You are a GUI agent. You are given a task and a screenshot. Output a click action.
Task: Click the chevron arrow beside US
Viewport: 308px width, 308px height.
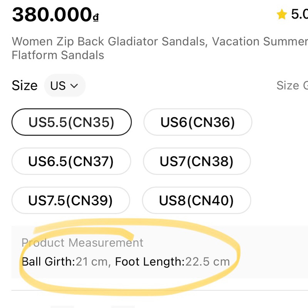pos(75,85)
